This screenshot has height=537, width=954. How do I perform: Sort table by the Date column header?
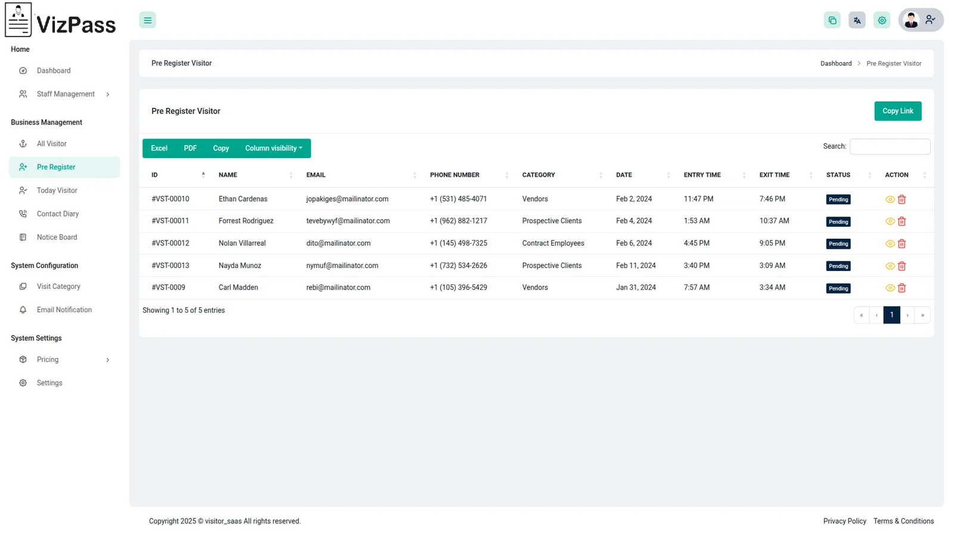point(624,175)
